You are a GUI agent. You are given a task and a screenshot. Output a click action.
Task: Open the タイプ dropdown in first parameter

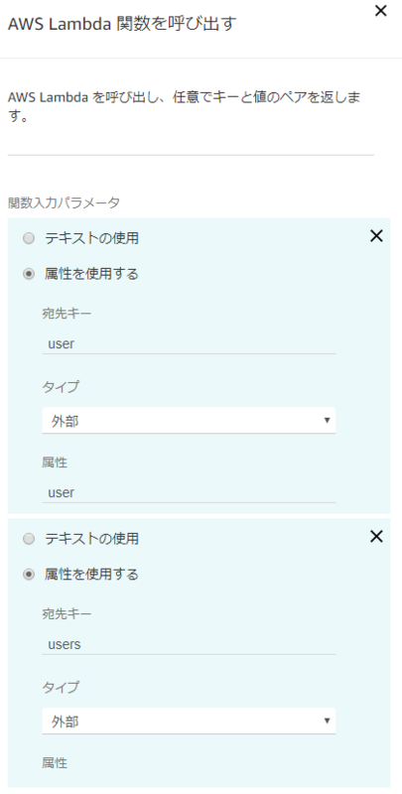click(x=189, y=420)
